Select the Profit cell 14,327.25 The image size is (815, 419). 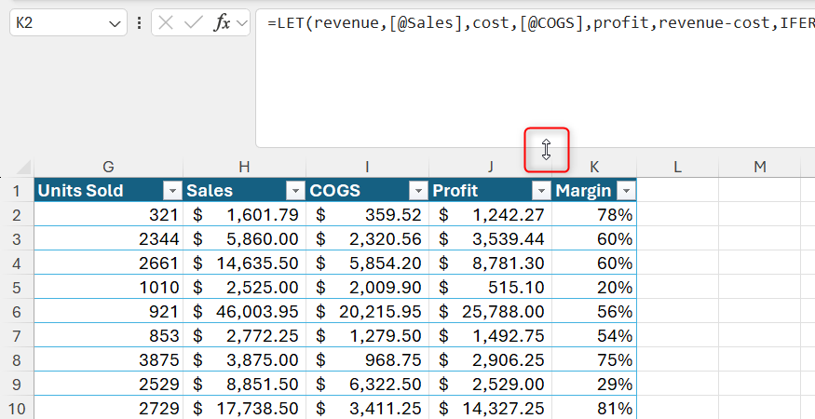(x=490, y=409)
